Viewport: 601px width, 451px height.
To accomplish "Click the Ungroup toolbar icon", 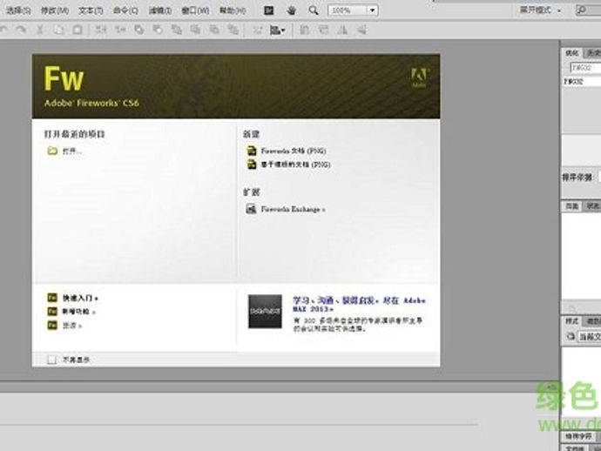I will coord(120,30).
